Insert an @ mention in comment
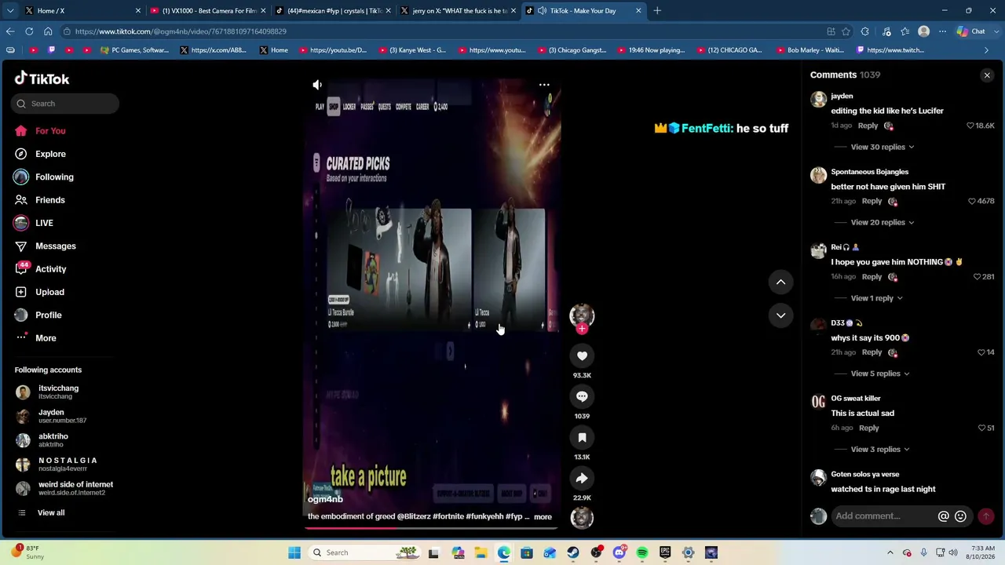 (944, 516)
